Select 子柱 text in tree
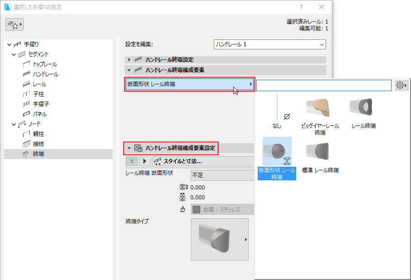The width and height of the screenshot is (411, 280). pos(38,94)
